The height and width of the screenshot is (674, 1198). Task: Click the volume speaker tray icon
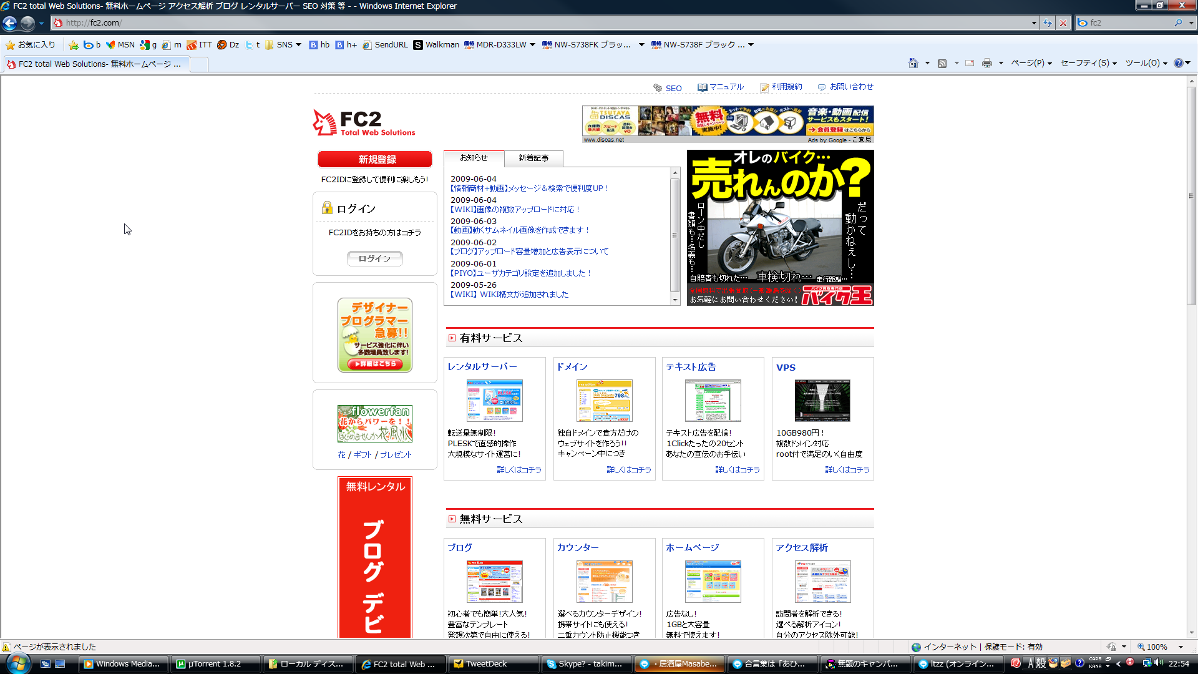(1159, 663)
